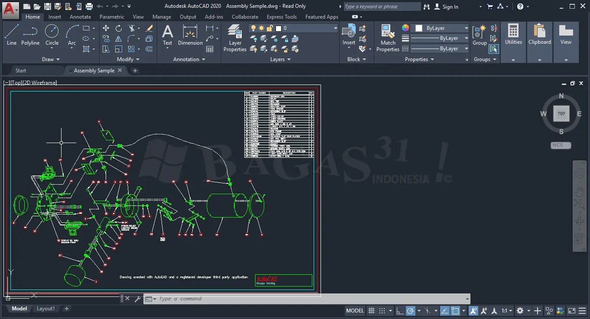Expand the Modify panel
Image resolution: width=590 pixels, height=319 pixels.
pyautogui.click(x=128, y=59)
